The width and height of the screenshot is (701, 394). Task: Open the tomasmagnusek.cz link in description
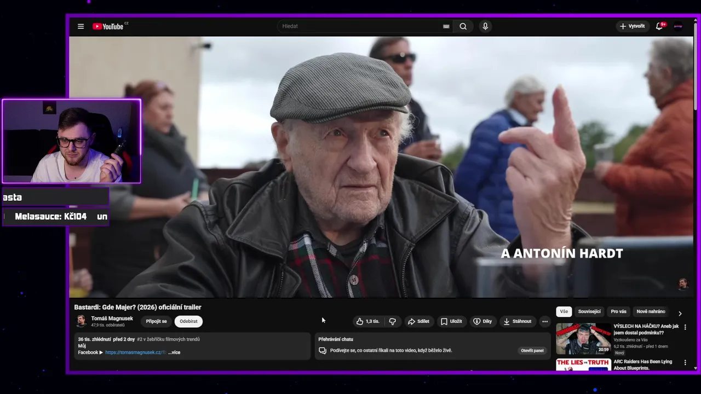(135, 352)
